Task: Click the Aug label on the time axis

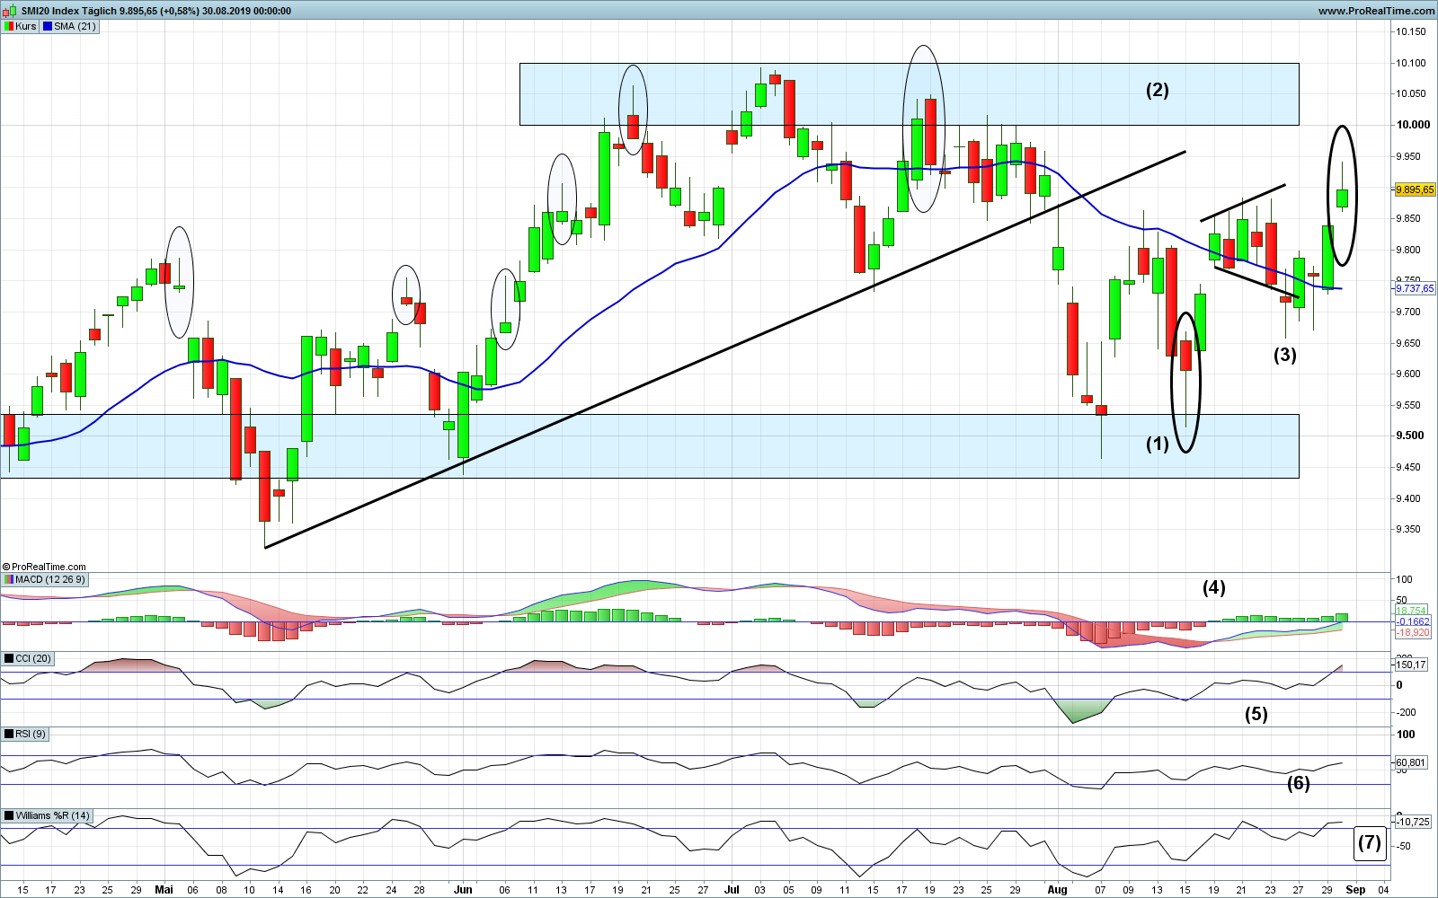Action: click(x=1057, y=890)
